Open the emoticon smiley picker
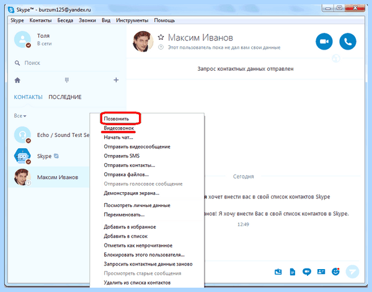The width and height of the screenshot is (372, 292). 335,272
